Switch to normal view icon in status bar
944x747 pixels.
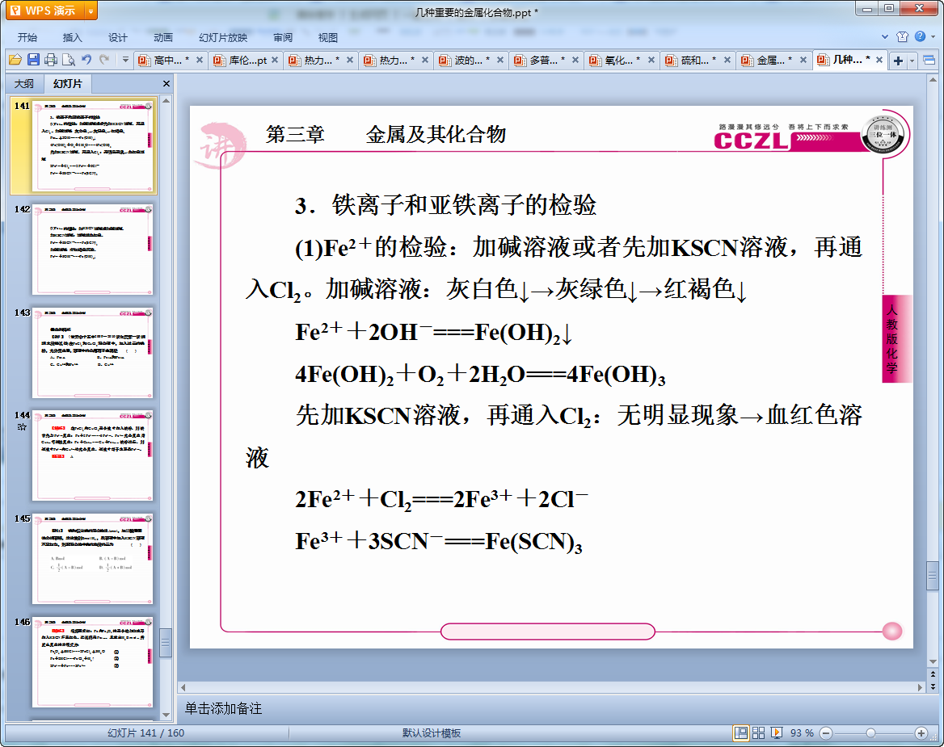tap(741, 732)
